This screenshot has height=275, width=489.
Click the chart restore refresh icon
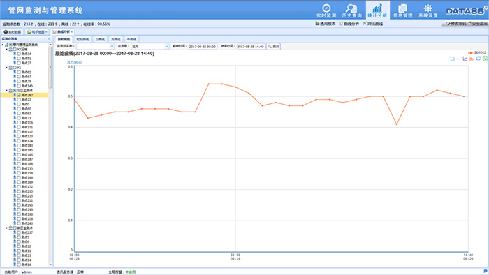[x=479, y=59]
